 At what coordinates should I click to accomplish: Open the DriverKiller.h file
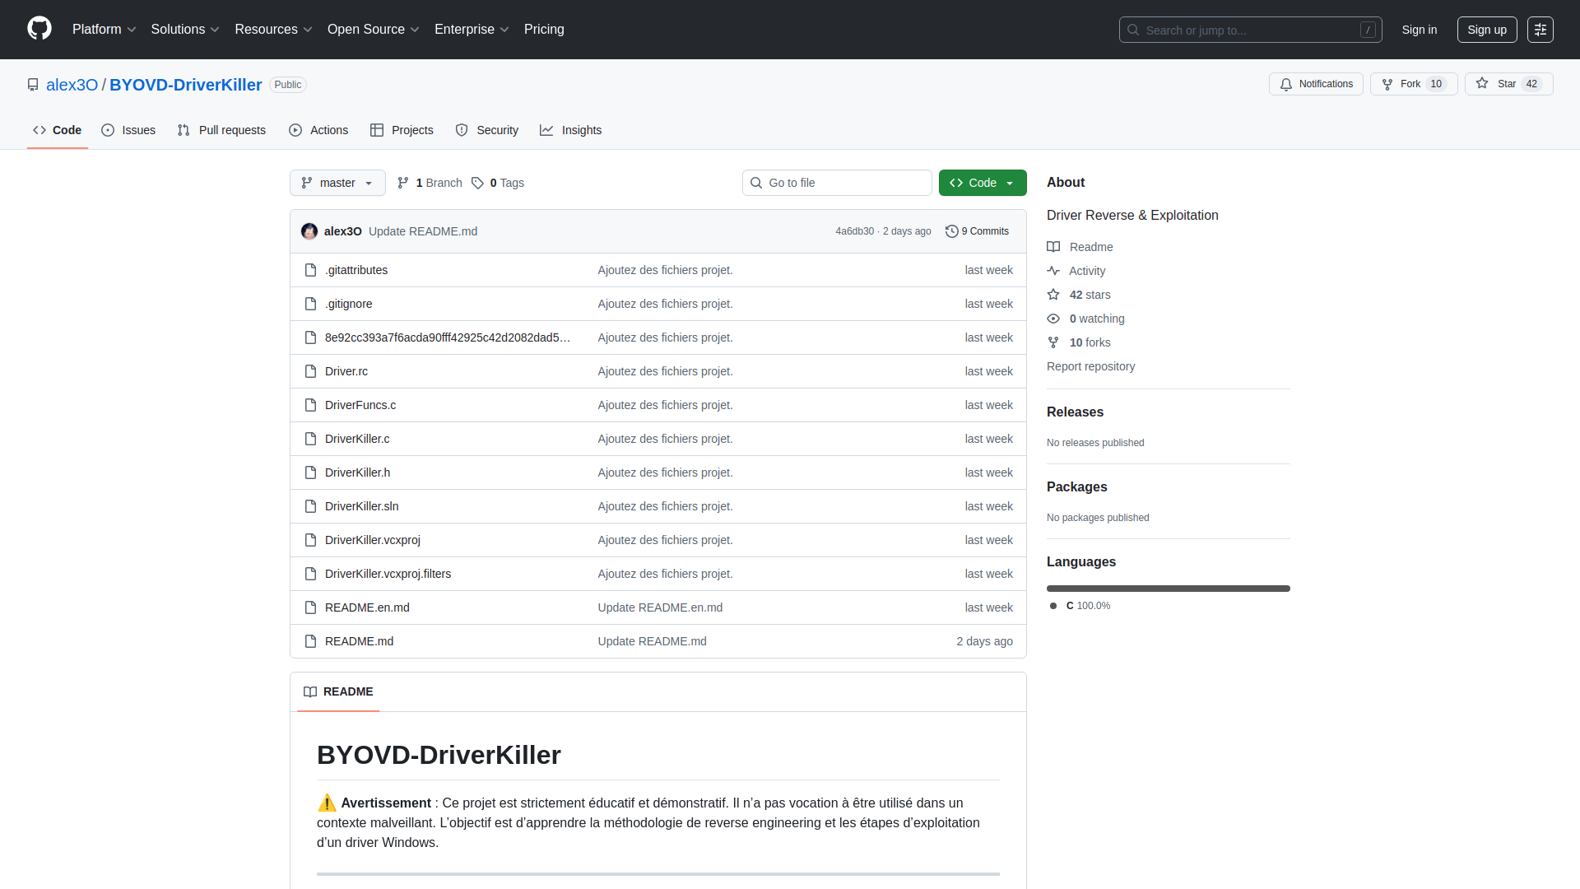coord(357,472)
